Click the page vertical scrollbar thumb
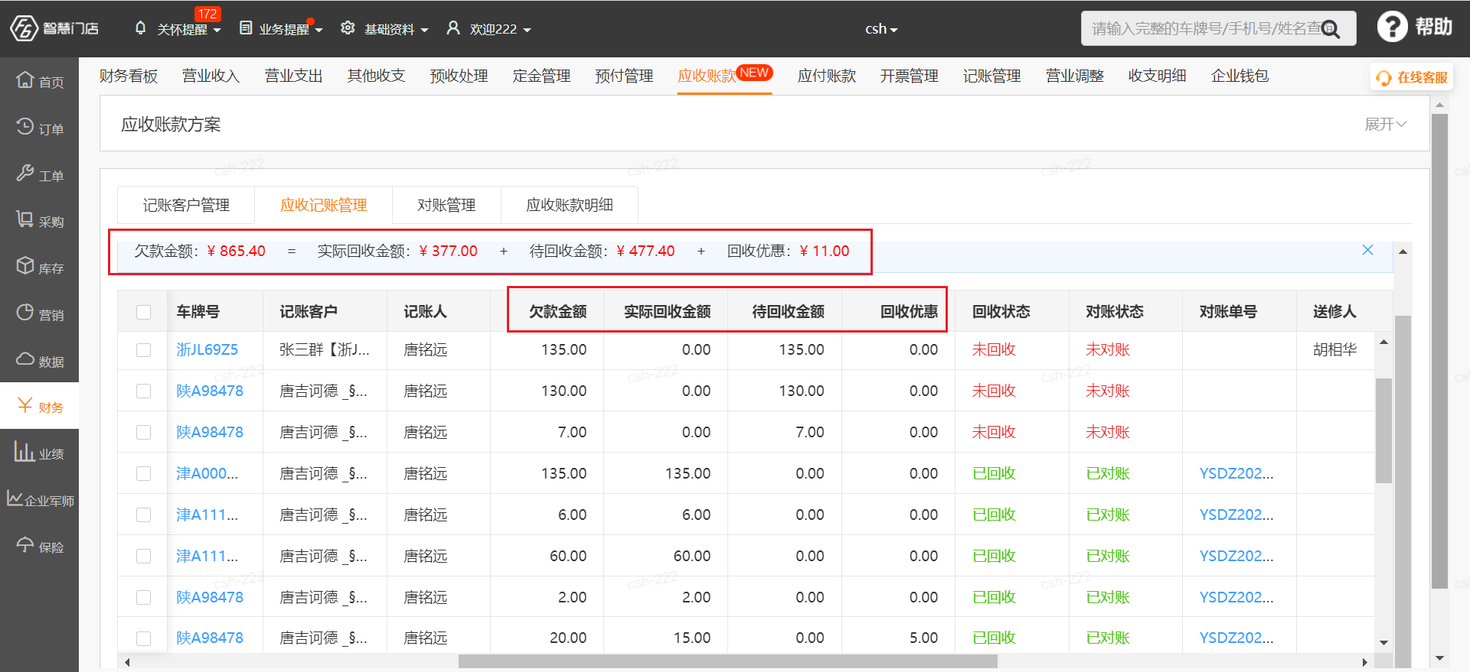The height and width of the screenshot is (672, 1470). click(x=1439, y=352)
